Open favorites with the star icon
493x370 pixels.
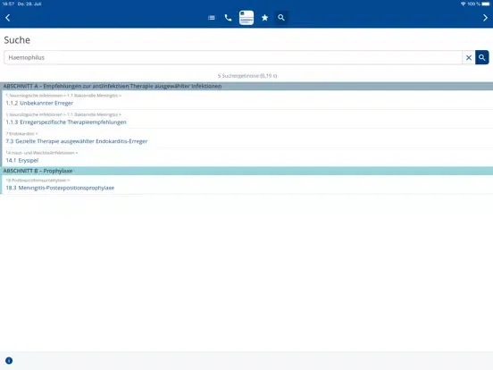click(264, 18)
